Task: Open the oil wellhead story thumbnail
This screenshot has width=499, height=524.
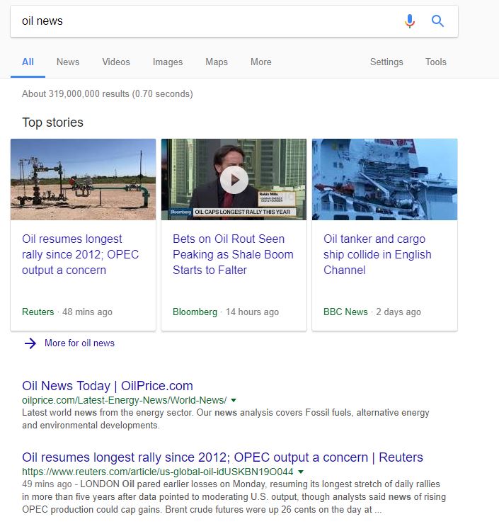Action: click(x=84, y=179)
